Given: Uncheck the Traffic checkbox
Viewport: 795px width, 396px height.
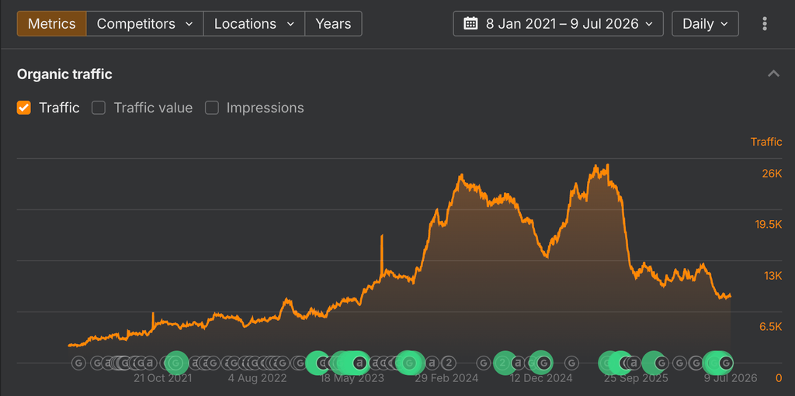Looking at the screenshot, I should (x=23, y=108).
